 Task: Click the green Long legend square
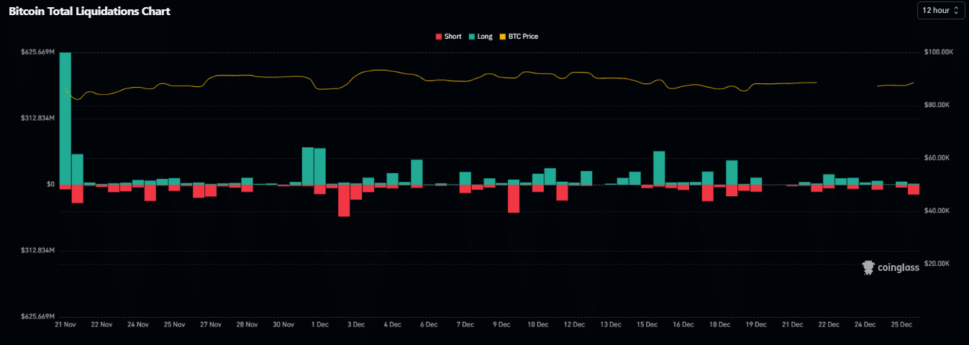point(472,36)
